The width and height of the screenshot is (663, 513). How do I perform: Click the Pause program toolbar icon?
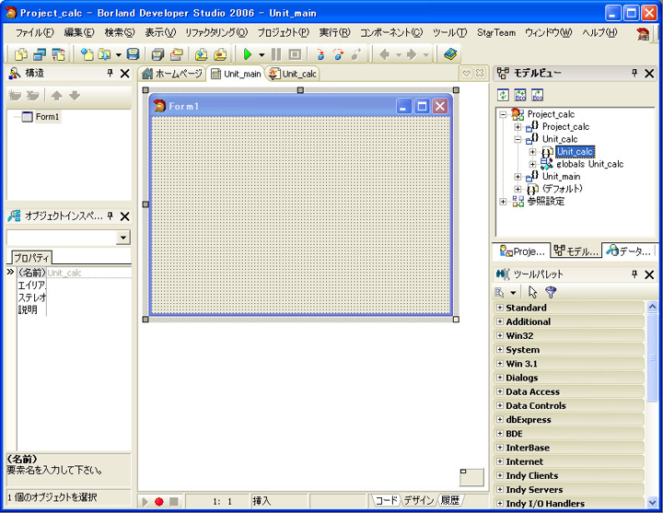(x=276, y=55)
